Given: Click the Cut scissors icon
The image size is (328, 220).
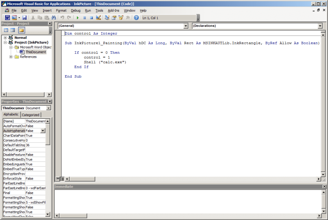Looking at the screenshot, I should tap(33, 18).
